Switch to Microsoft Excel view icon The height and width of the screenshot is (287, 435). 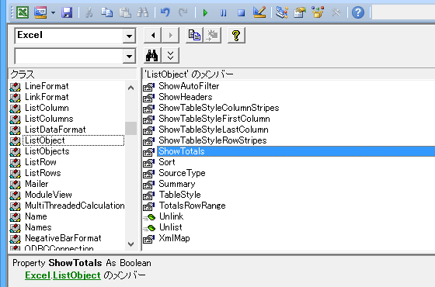[x=23, y=12]
